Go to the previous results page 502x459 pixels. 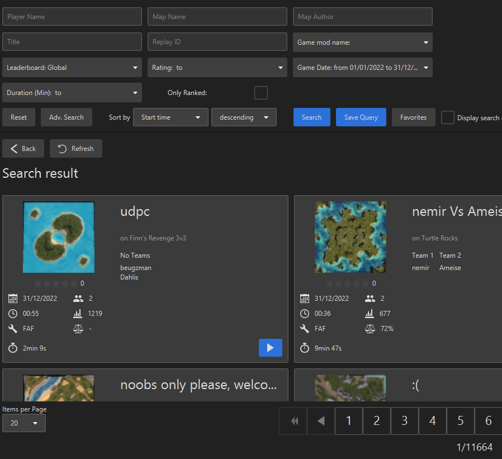[x=321, y=420]
